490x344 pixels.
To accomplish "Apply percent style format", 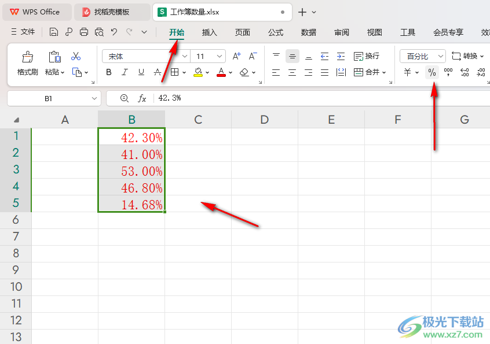I will pyautogui.click(x=432, y=73).
